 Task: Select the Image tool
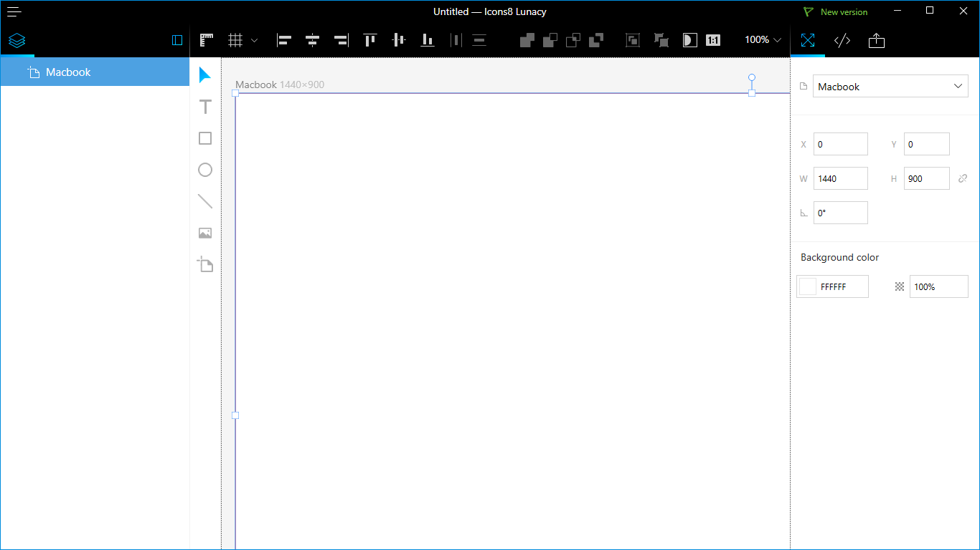click(x=205, y=233)
